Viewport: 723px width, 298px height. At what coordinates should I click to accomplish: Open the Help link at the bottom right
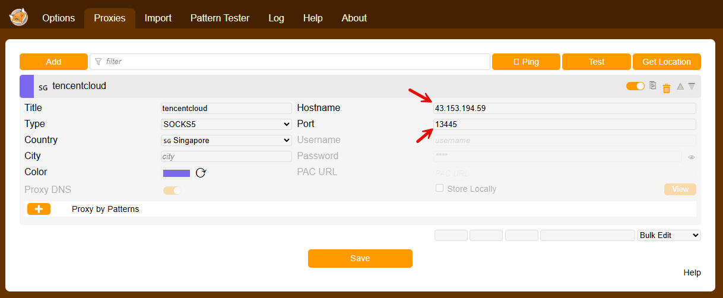[692, 273]
